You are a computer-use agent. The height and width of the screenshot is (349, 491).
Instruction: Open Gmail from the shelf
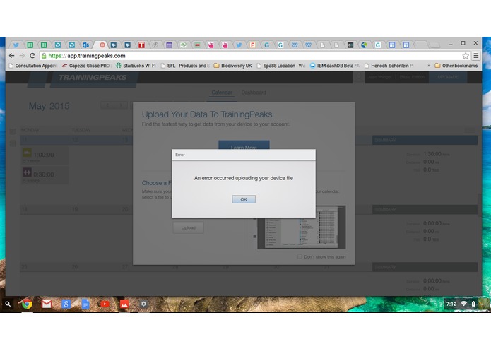point(47,304)
